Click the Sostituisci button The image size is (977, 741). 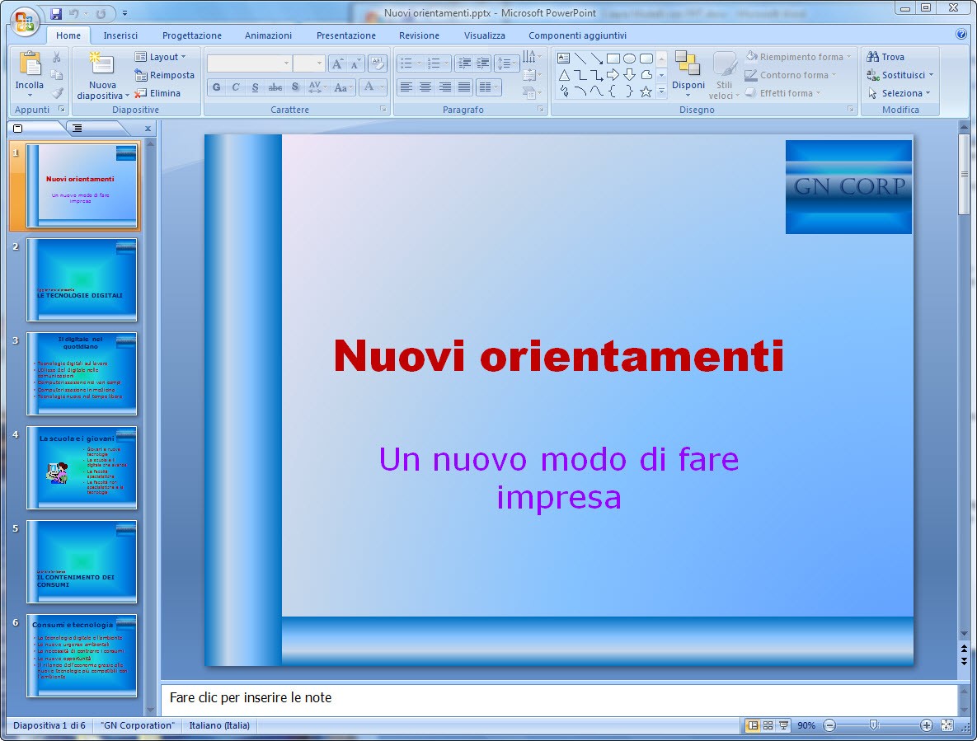[897, 75]
